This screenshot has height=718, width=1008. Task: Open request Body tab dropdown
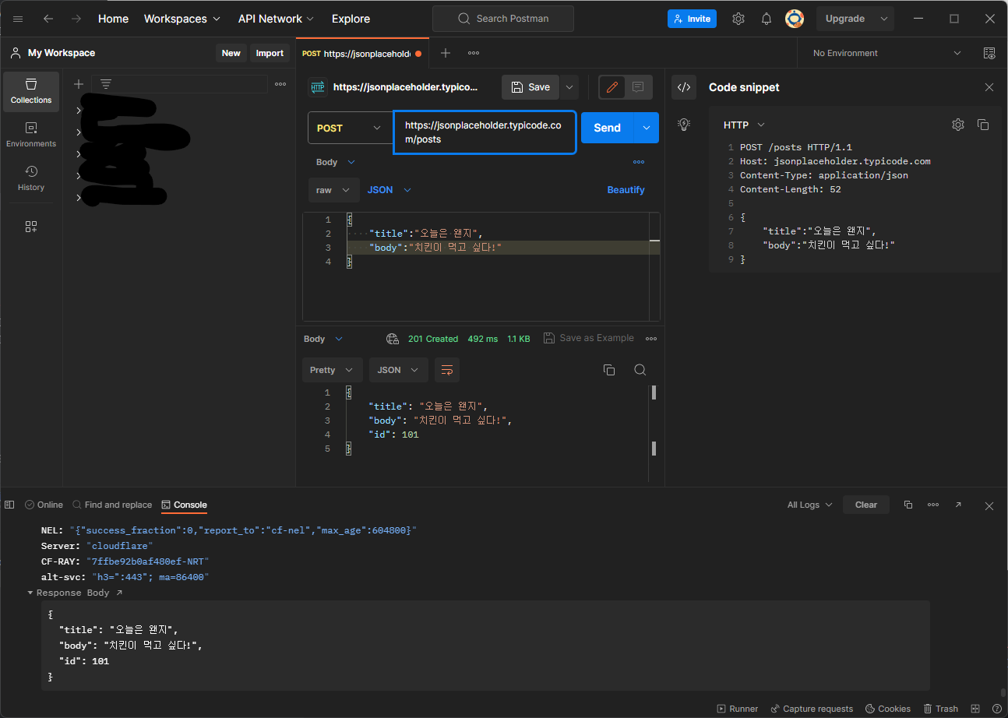[x=336, y=162]
